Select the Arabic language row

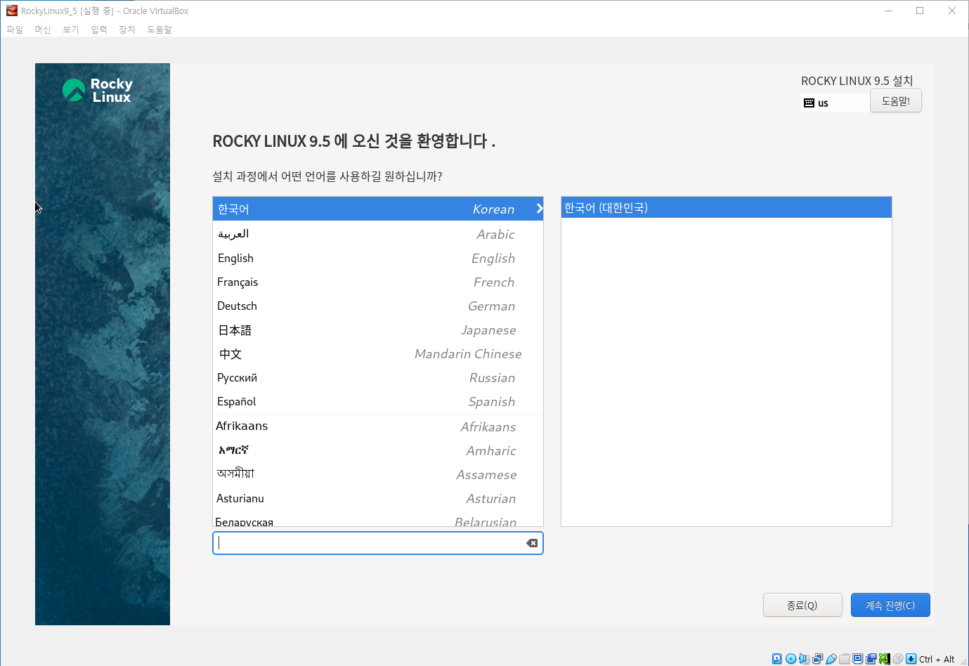(378, 234)
